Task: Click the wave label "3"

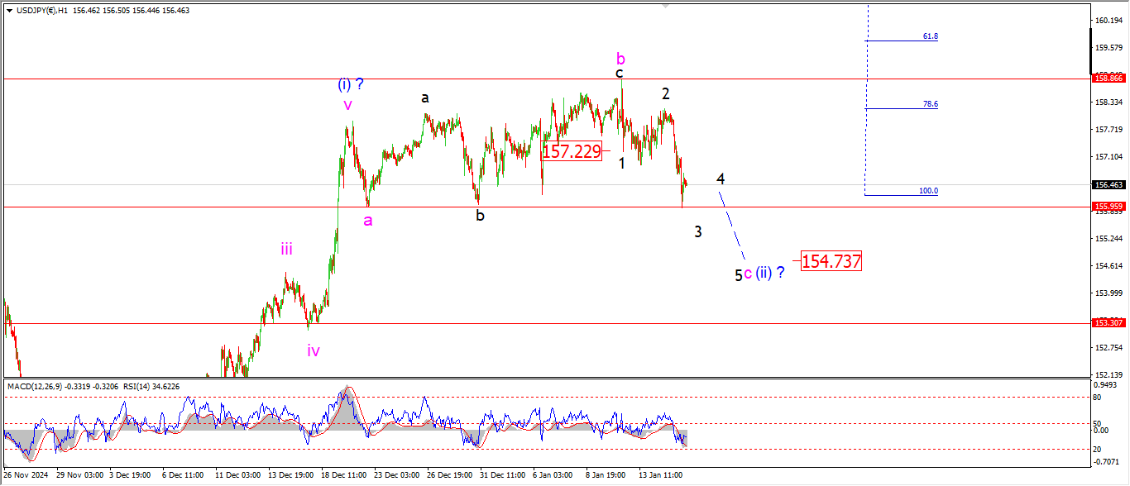Action: (698, 231)
